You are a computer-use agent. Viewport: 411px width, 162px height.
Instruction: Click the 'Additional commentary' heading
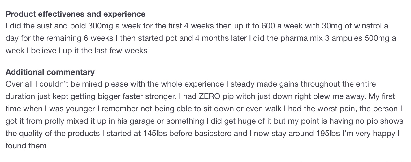[50, 72]
